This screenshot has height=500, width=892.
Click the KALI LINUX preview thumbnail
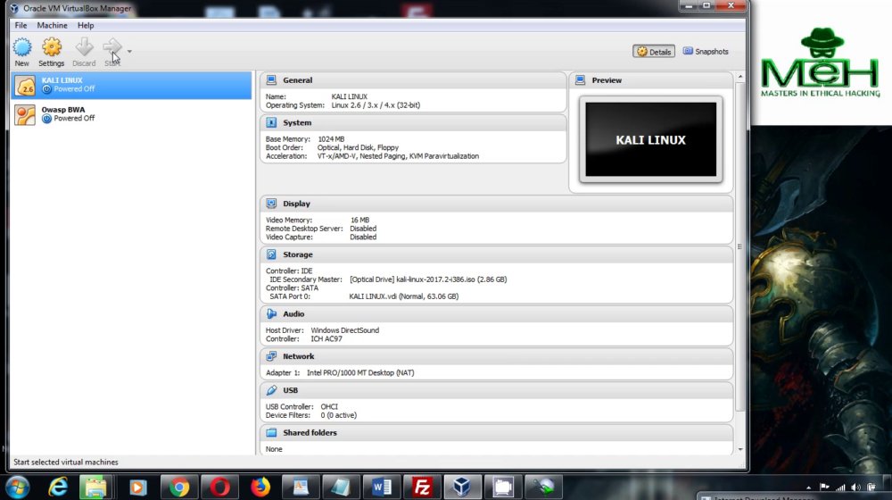click(x=651, y=139)
